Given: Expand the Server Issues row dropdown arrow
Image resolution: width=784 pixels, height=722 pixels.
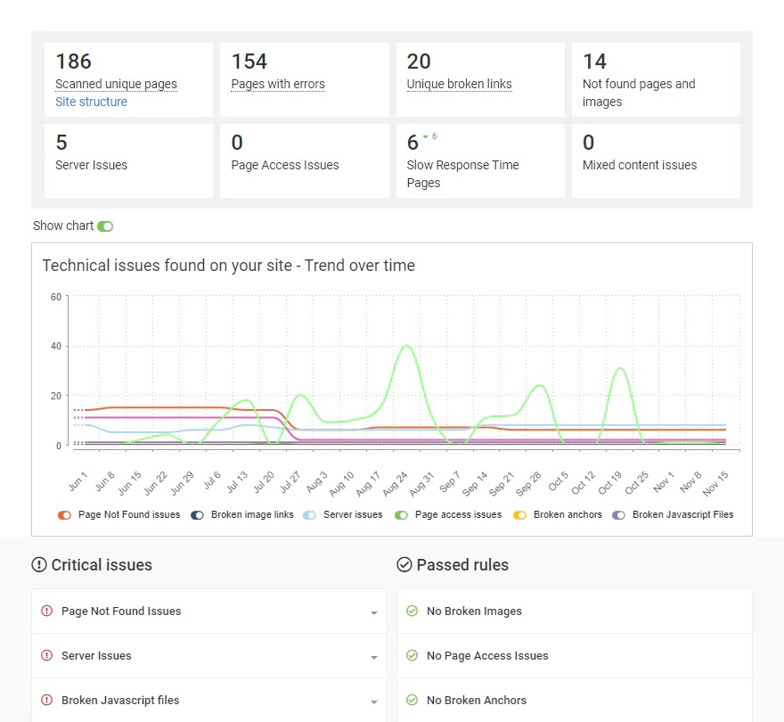Looking at the screenshot, I should (x=374, y=658).
